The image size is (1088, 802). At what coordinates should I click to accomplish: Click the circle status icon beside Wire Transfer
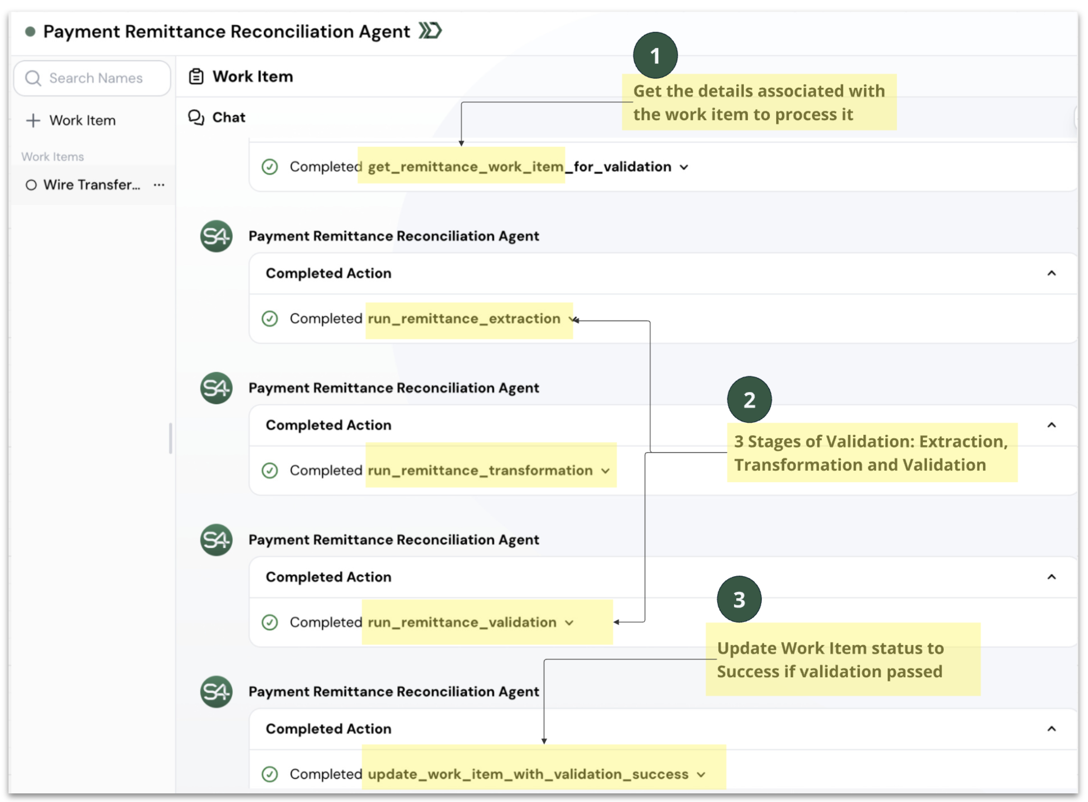tap(31, 185)
